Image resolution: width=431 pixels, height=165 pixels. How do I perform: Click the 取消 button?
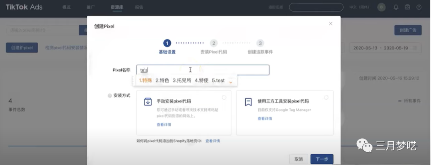pyautogui.click(x=299, y=159)
